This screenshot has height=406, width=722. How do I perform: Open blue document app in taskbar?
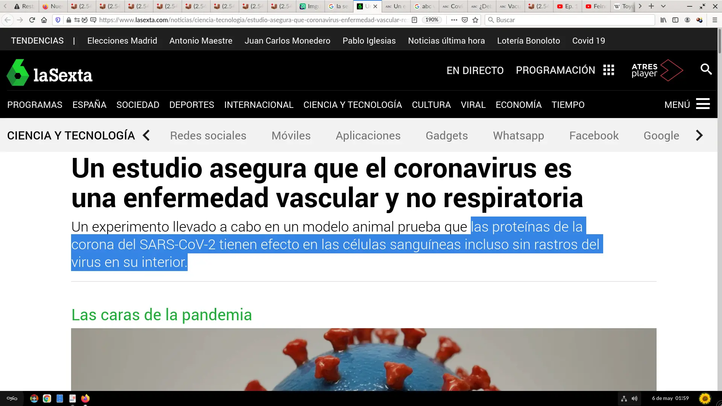click(x=60, y=398)
